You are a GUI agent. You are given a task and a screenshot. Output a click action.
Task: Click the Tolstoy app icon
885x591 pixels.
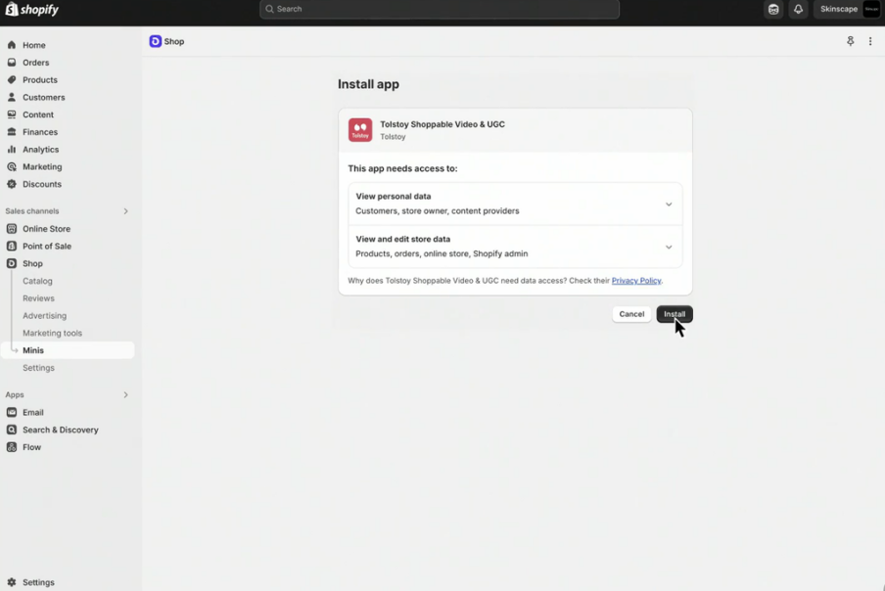coord(360,130)
